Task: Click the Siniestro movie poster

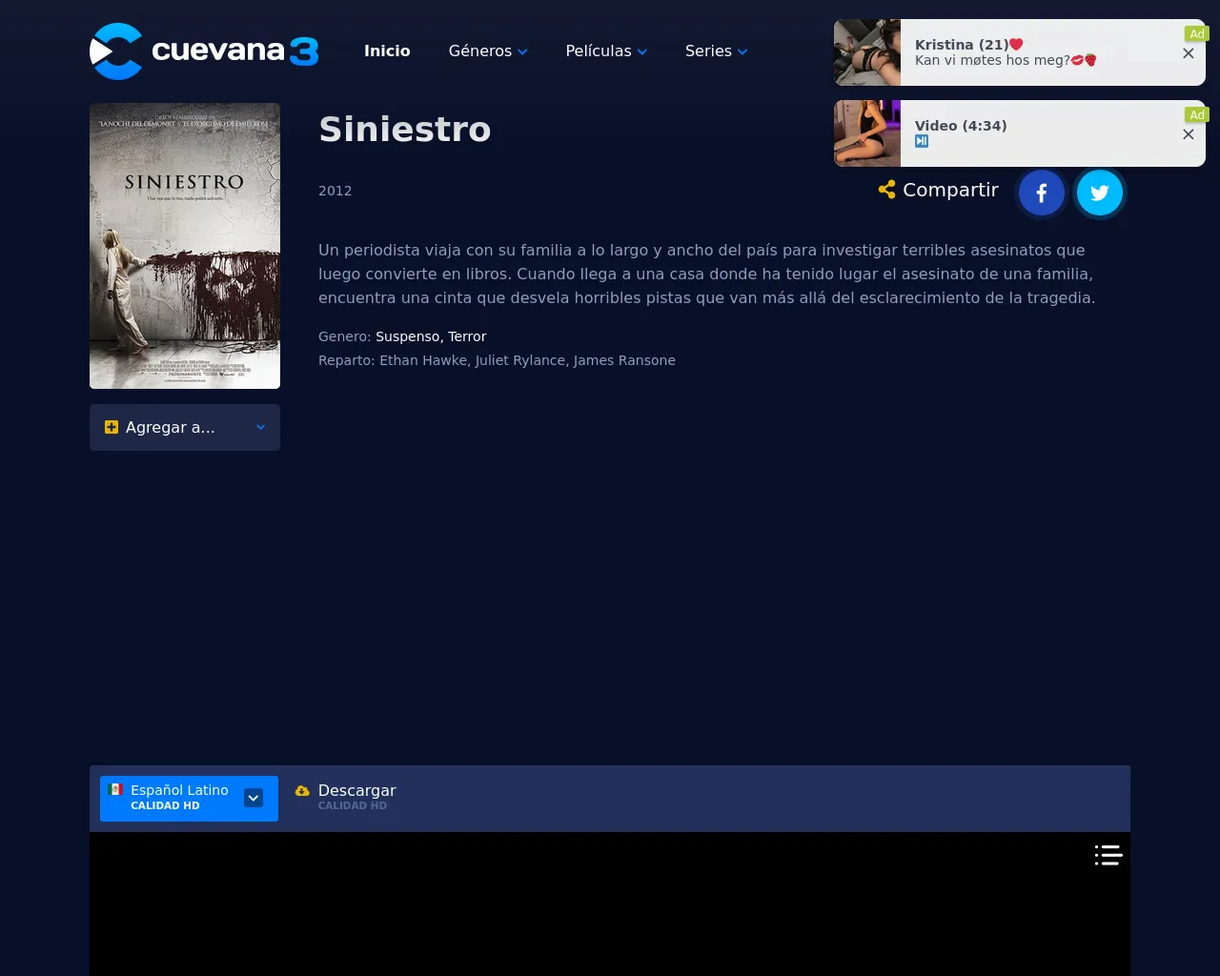Action: [185, 246]
